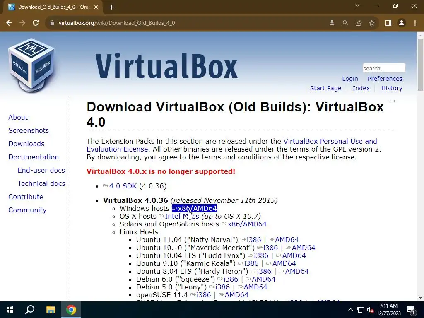Download Ubuntu 10.10 Maverick Meerkat i386
Viewport: 424px width, 318px height.
tap(267, 248)
